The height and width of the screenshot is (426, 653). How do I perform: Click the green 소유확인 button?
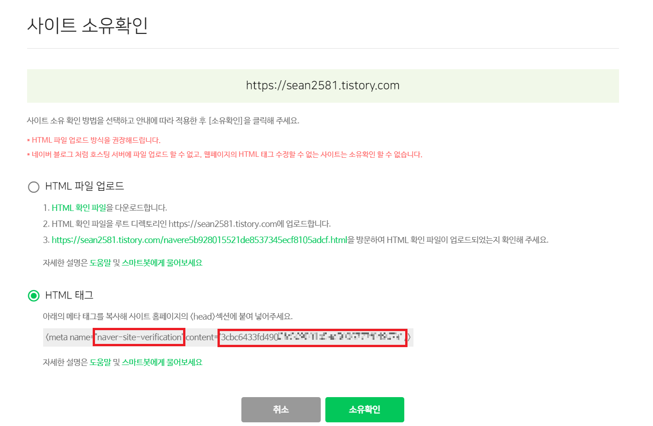click(365, 409)
